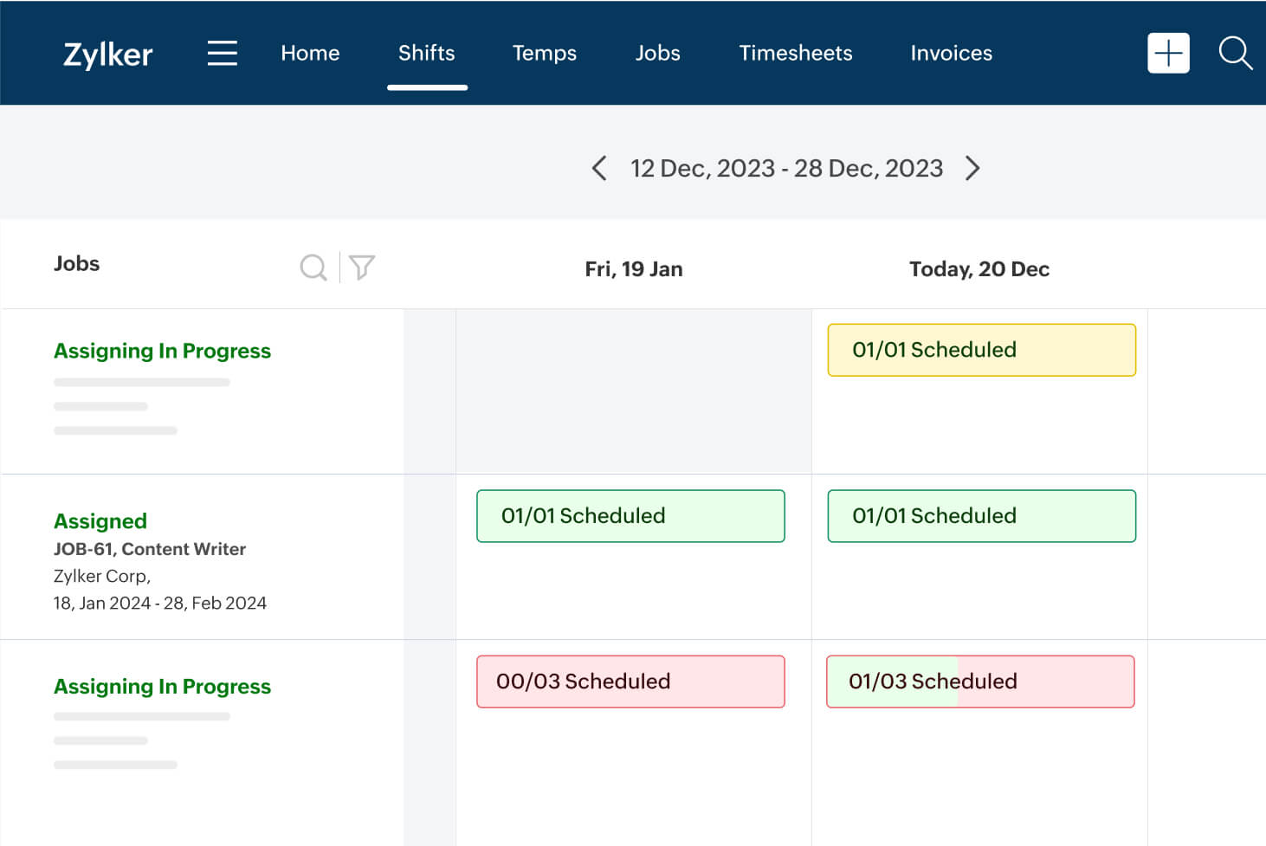This screenshot has width=1266, height=846.
Task: Go to previous date range
Action: [x=599, y=168]
